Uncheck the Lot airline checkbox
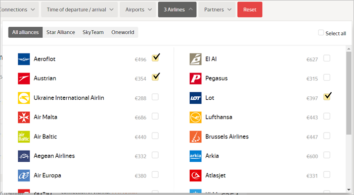354x195 pixels. coord(327,97)
